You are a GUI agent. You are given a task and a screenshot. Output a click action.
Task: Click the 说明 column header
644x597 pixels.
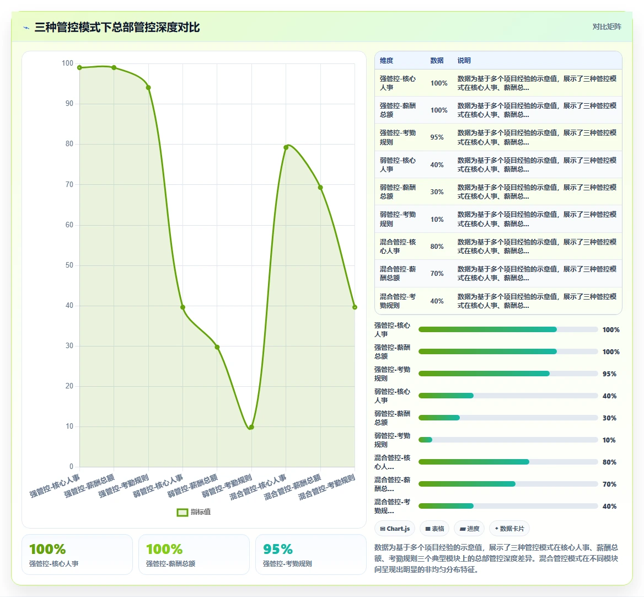(464, 60)
